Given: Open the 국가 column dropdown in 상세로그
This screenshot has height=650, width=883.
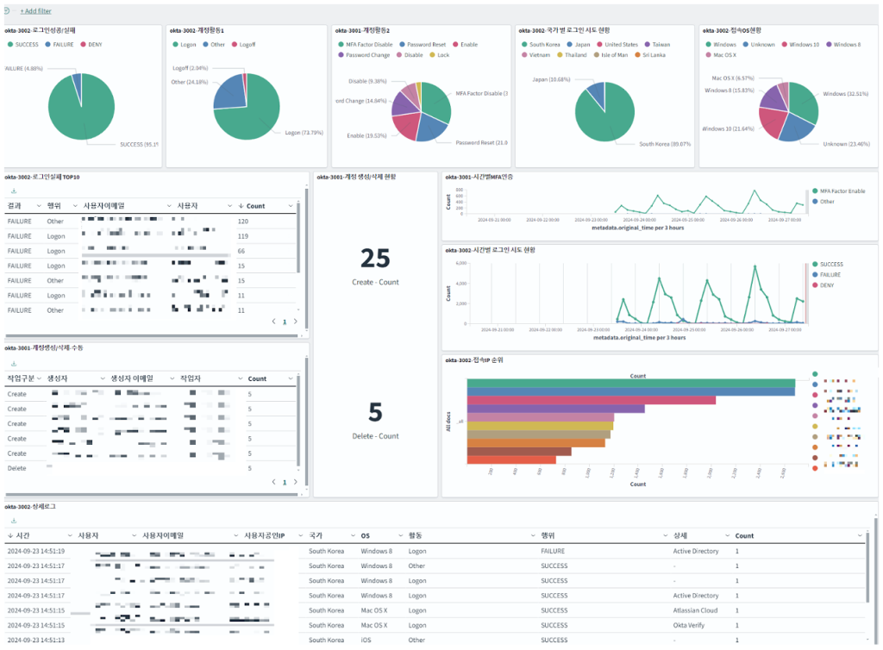Looking at the screenshot, I should (x=353, y=535).
